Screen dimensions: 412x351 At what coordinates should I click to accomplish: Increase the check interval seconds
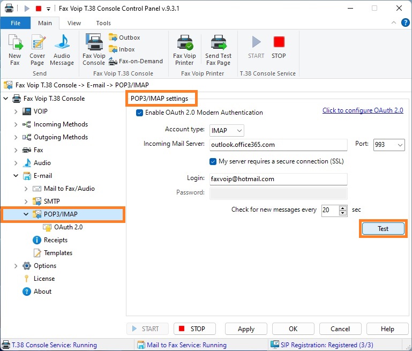(343, 208)
